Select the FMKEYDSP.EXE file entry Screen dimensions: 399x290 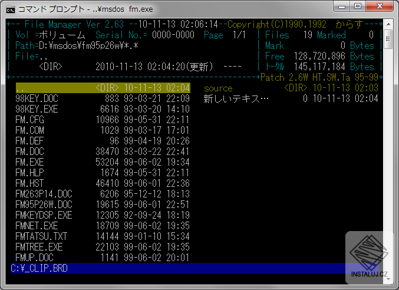coord(103,215)
